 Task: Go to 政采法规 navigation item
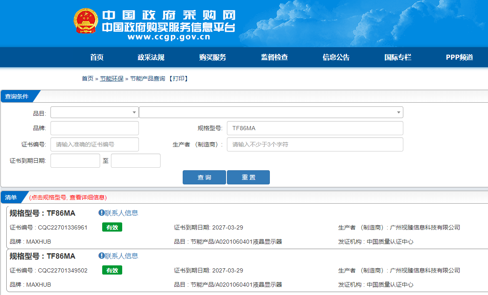click(151, 58)
